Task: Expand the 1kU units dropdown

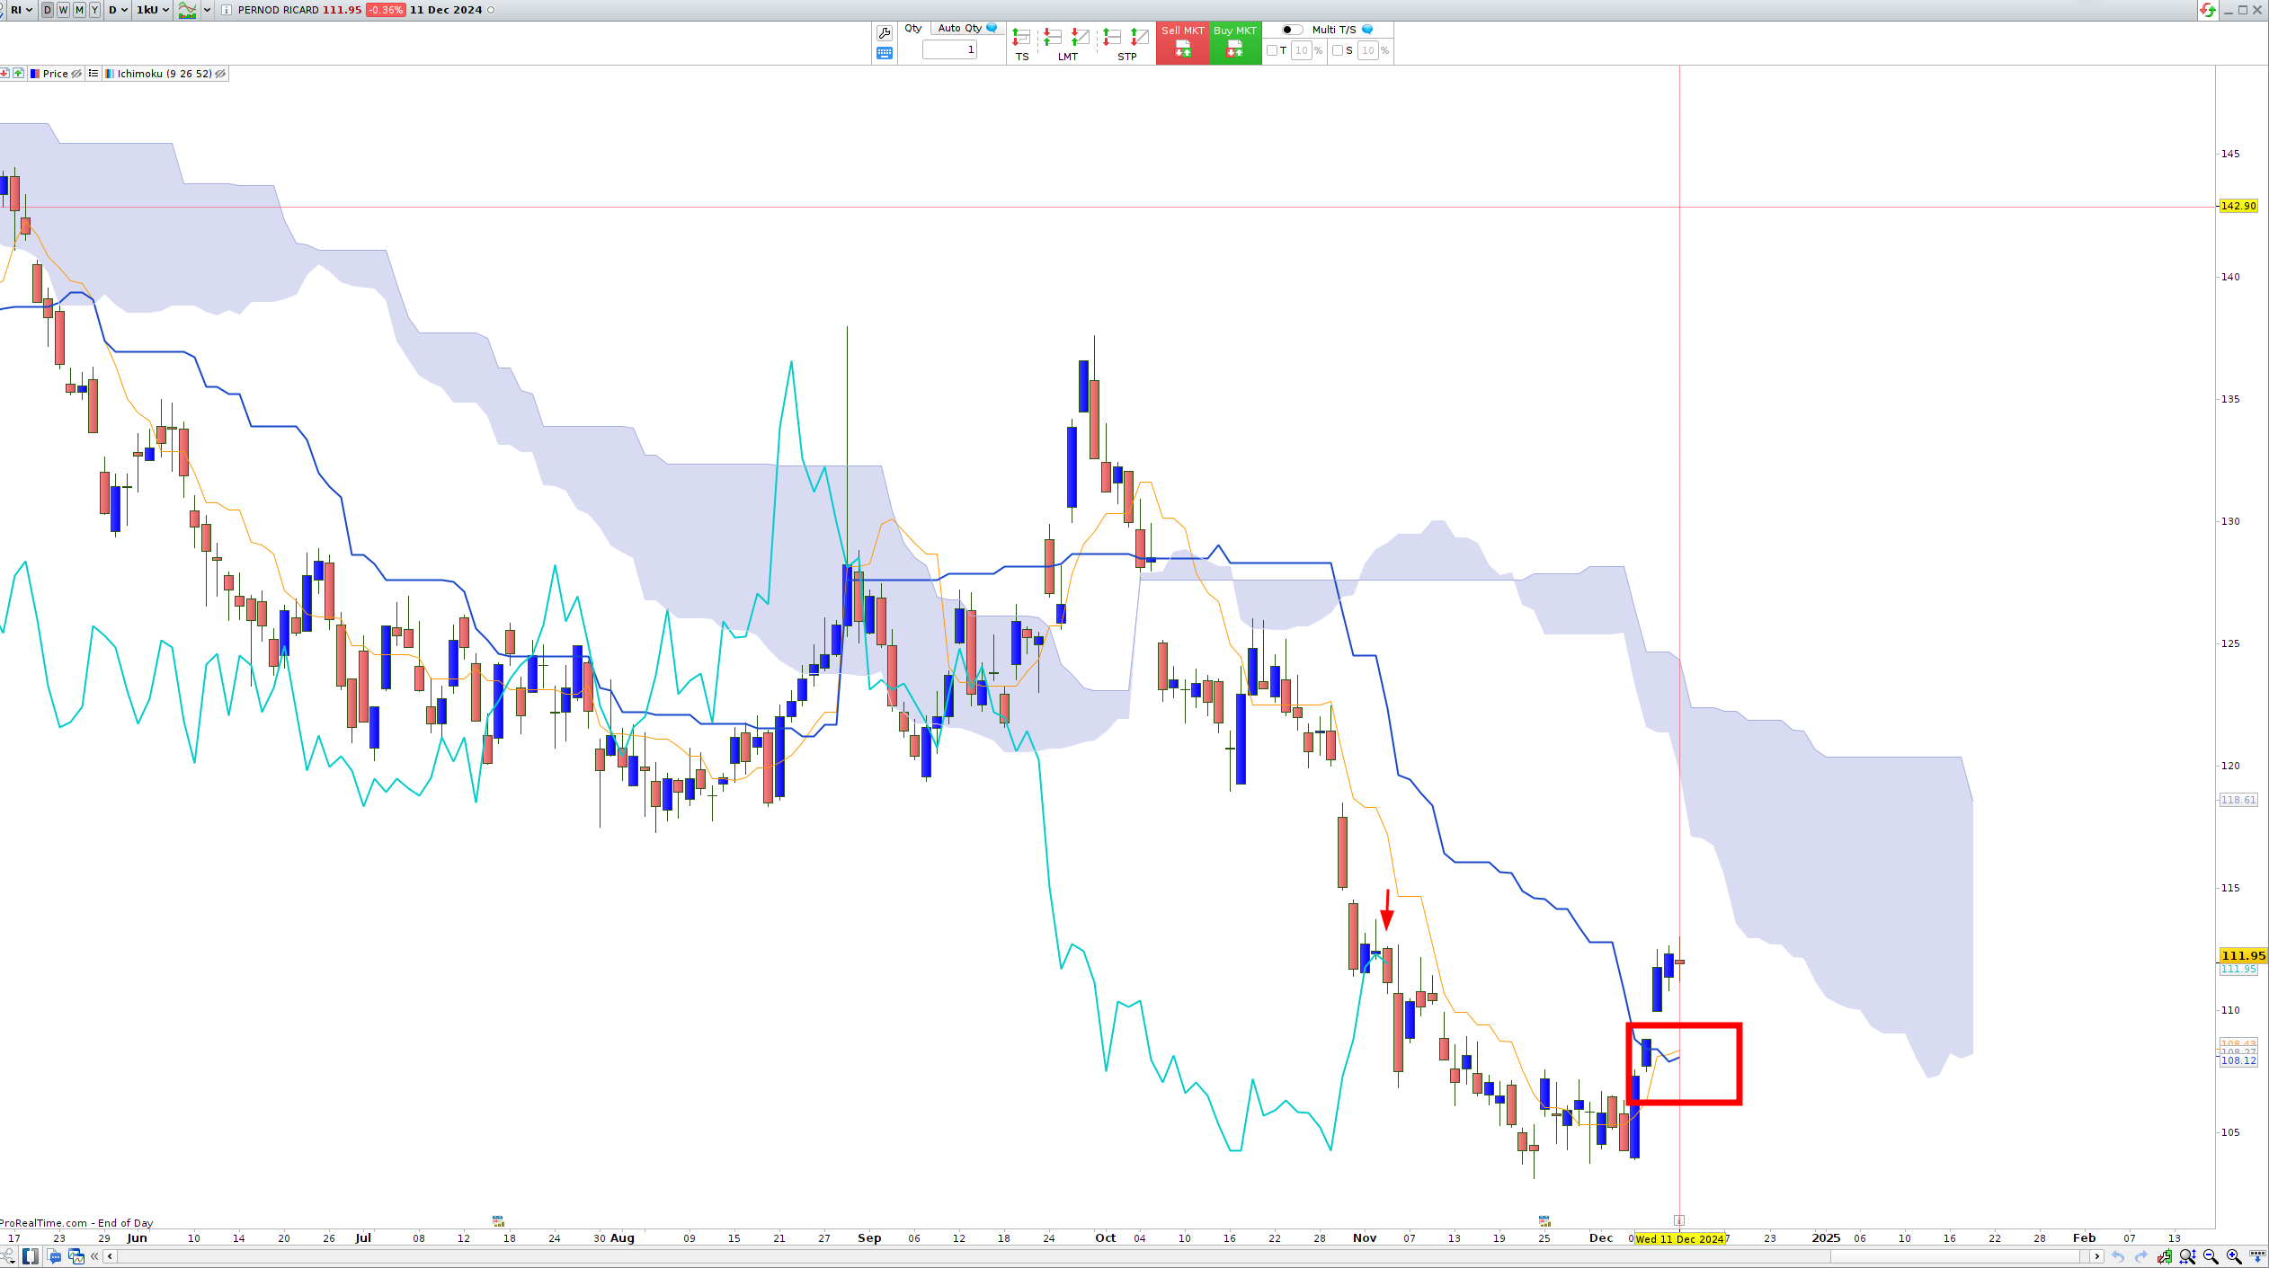Action: coord(153,10)
